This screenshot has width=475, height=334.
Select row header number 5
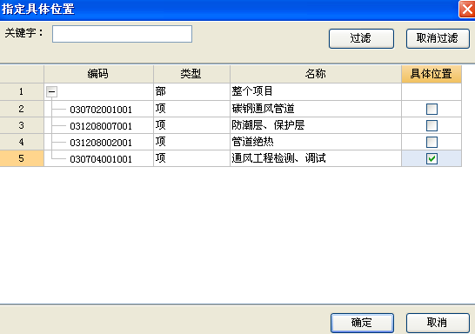22,158
